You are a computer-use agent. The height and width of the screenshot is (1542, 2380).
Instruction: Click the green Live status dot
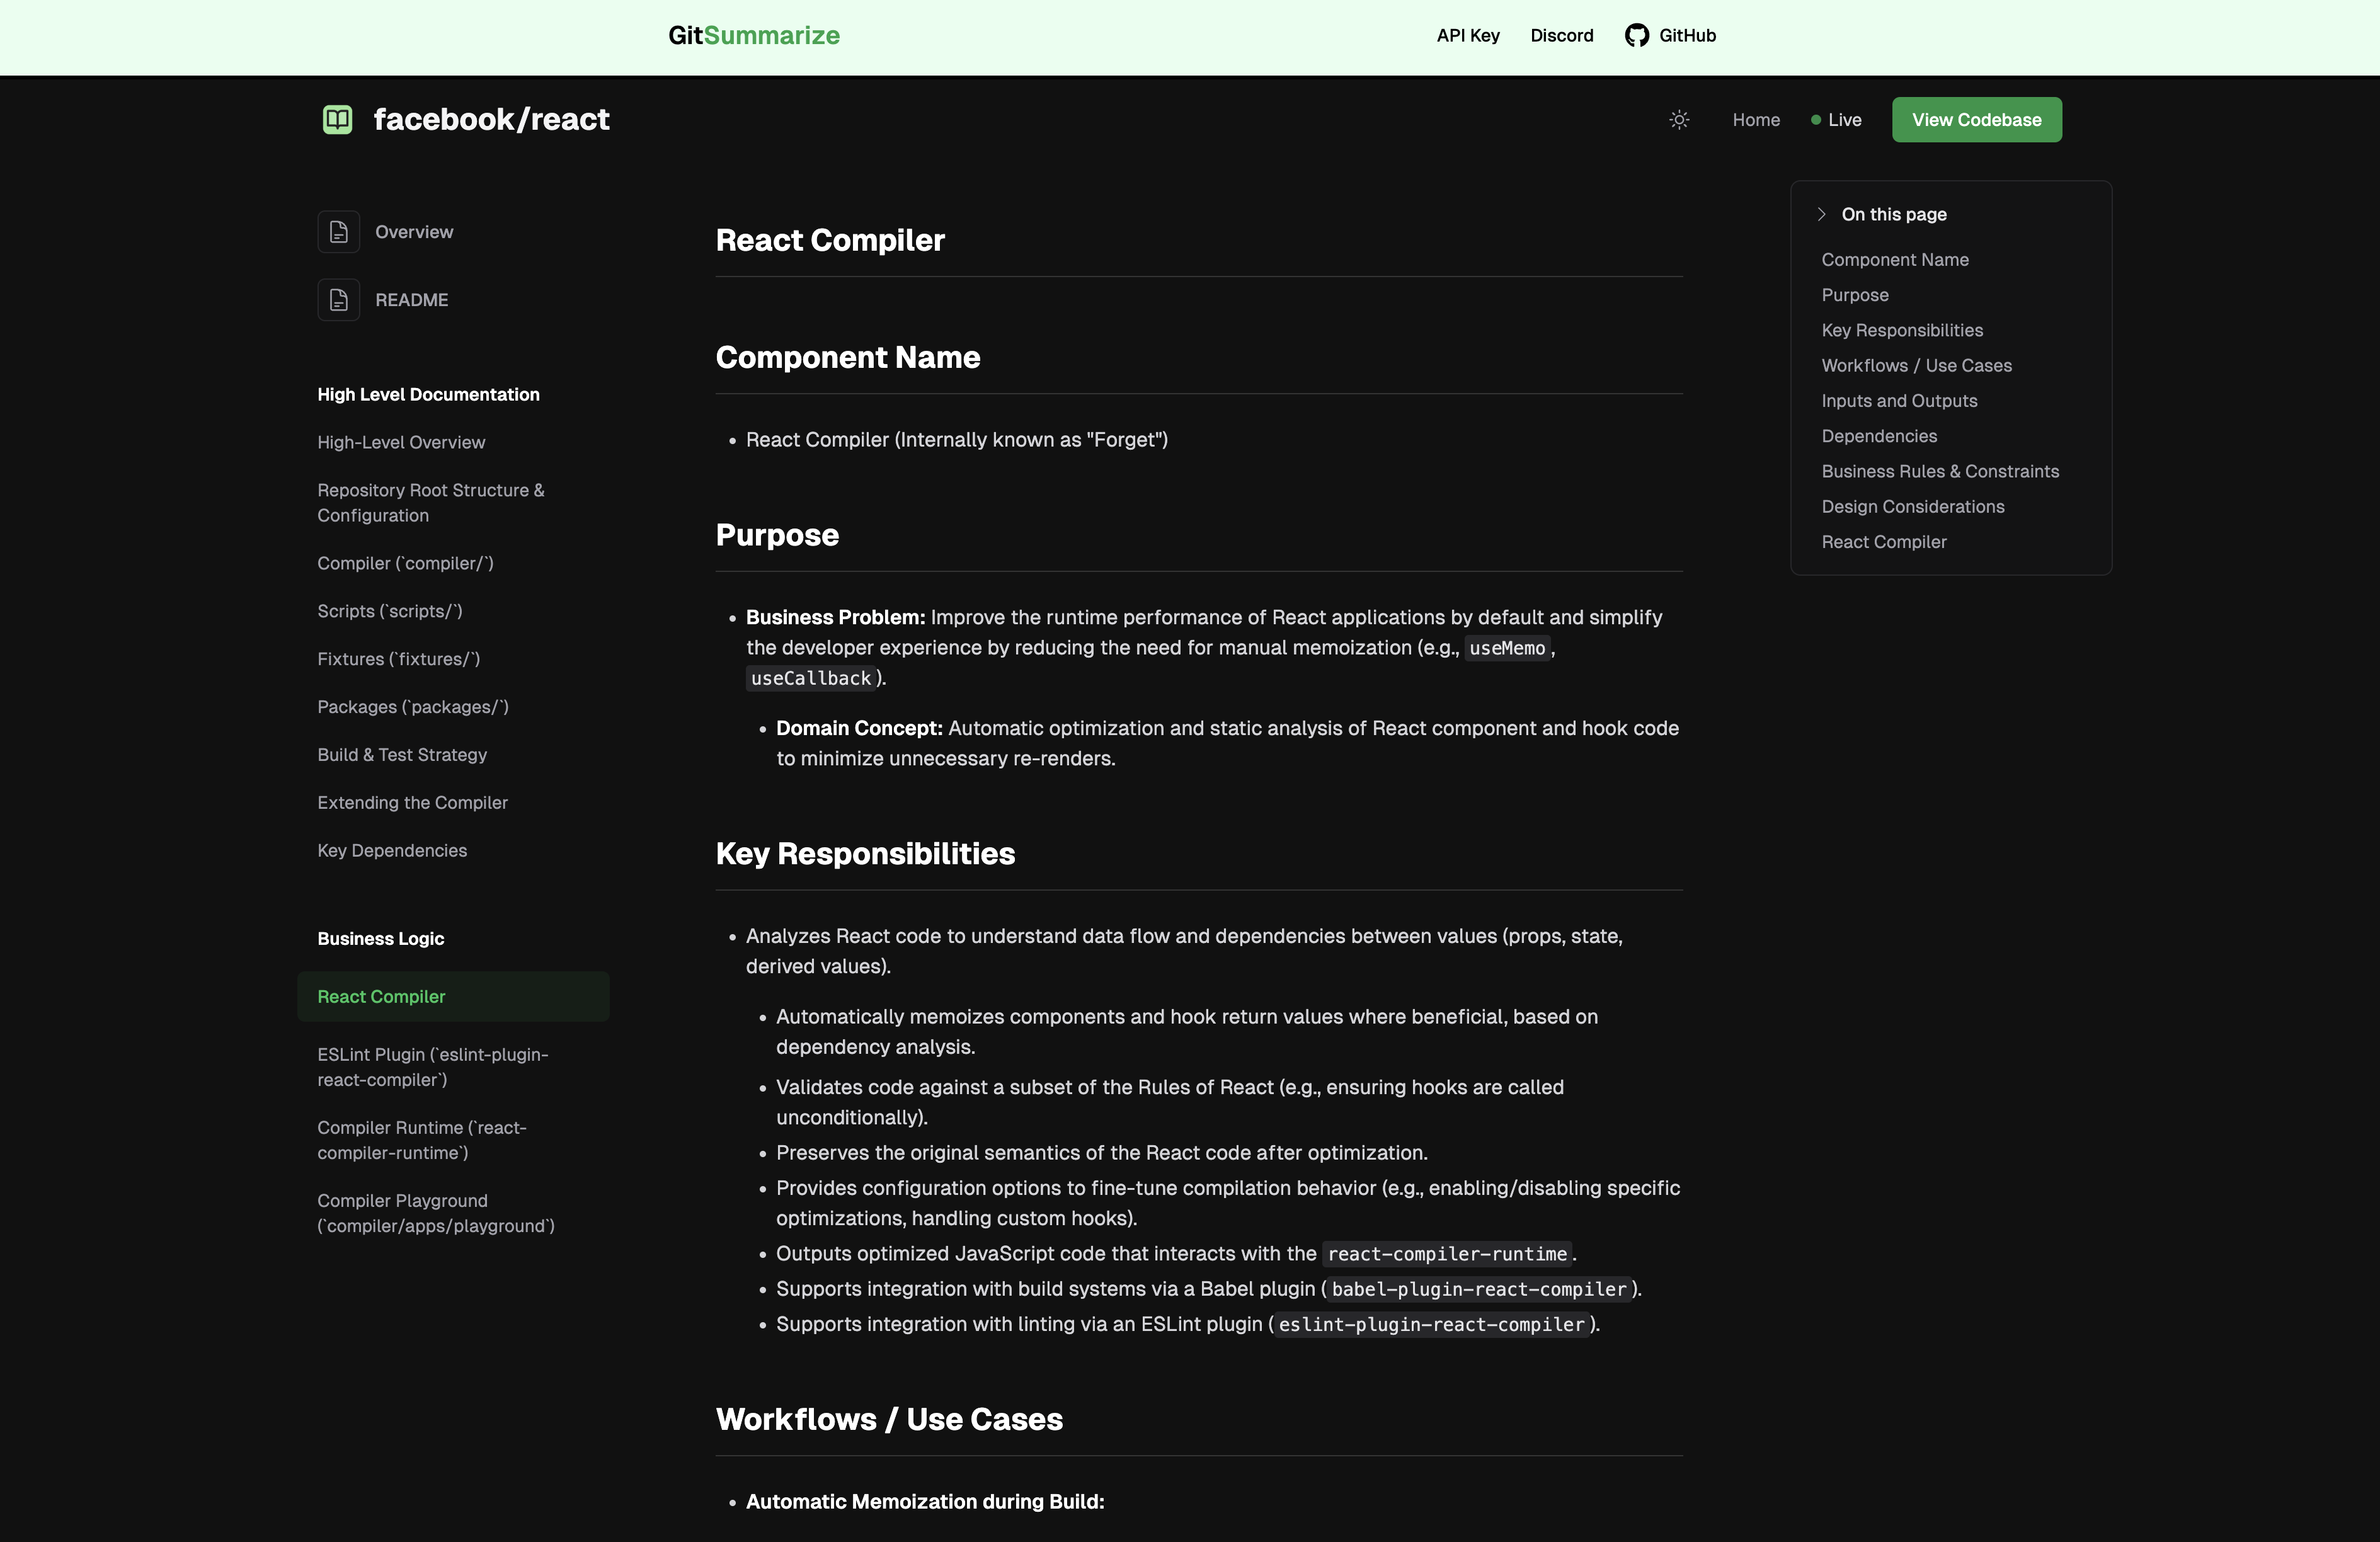click(1815, 120)
